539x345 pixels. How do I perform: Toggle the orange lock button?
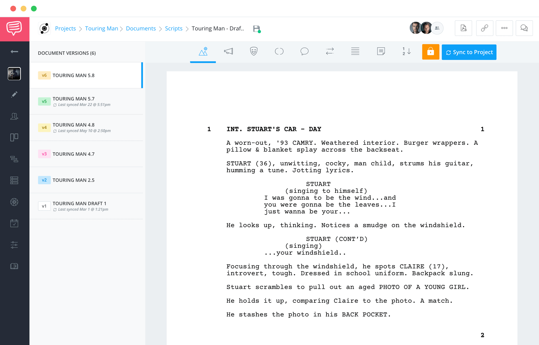431,52
